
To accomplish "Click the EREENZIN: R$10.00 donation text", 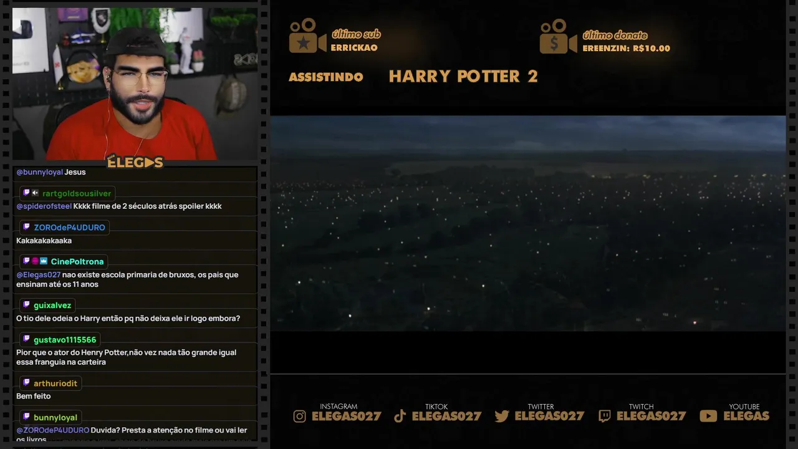I will click(626, 49).
